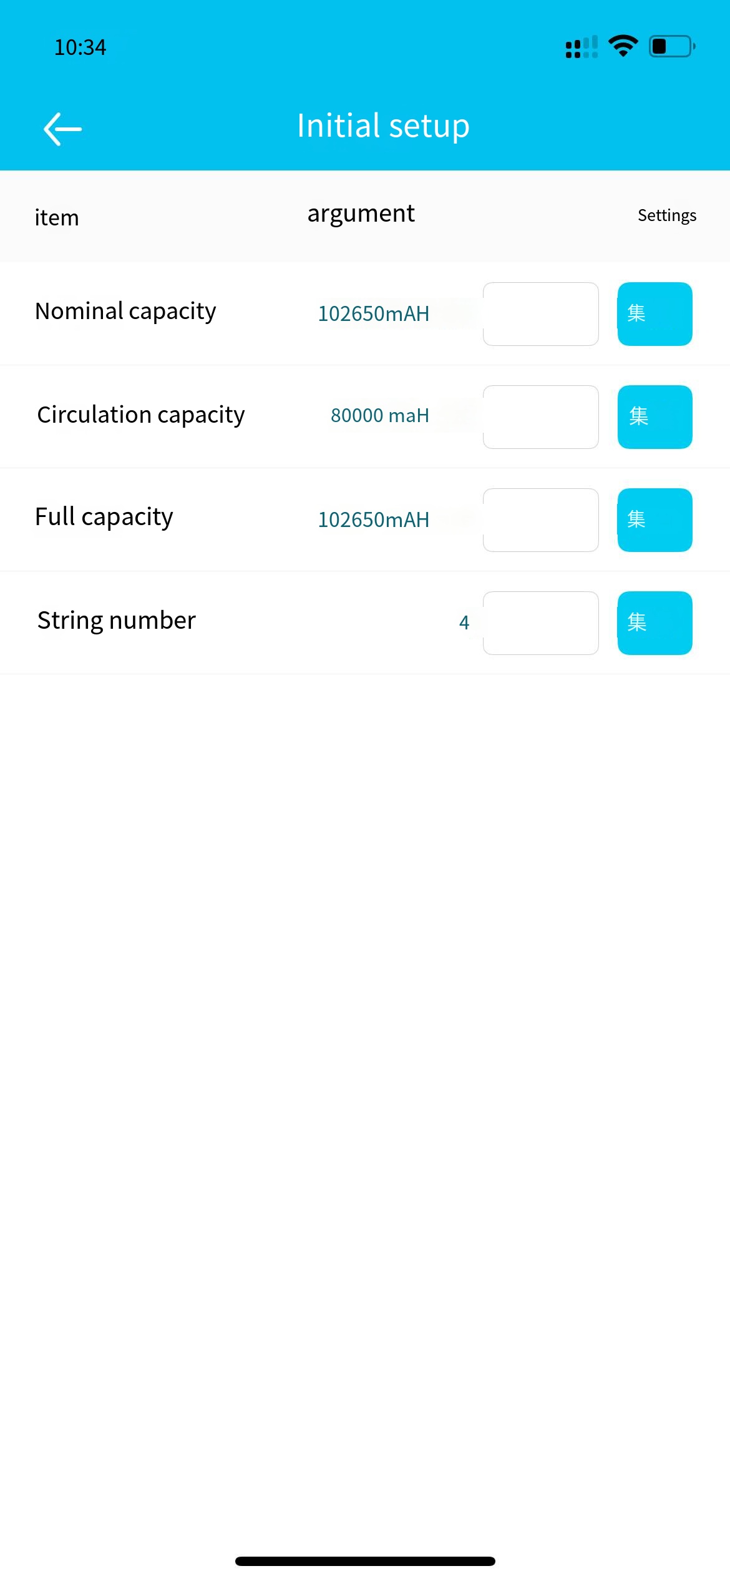Focus the Circulation capacity input field

[x=541, y=417]
